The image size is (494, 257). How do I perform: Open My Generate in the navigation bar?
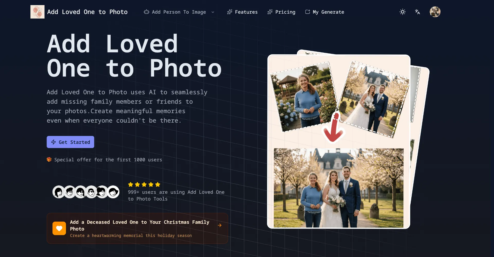pyautogui.click(x=328, y=12)
